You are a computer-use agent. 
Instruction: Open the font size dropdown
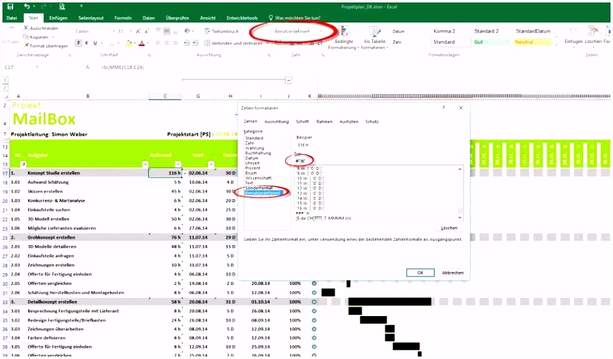130,31
